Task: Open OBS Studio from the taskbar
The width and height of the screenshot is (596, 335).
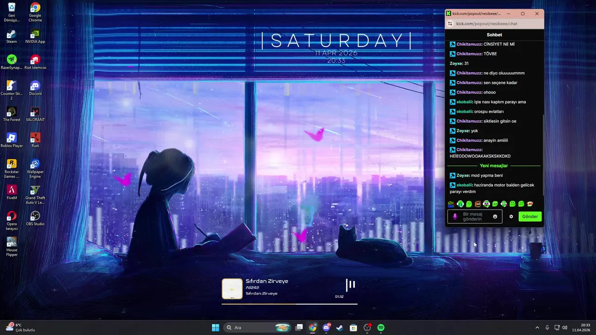Action: [x=367, y=328]
